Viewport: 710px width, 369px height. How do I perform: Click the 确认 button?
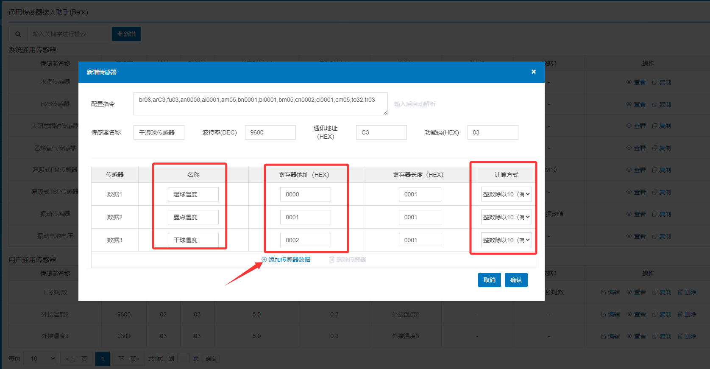click(x=516, y=280)
